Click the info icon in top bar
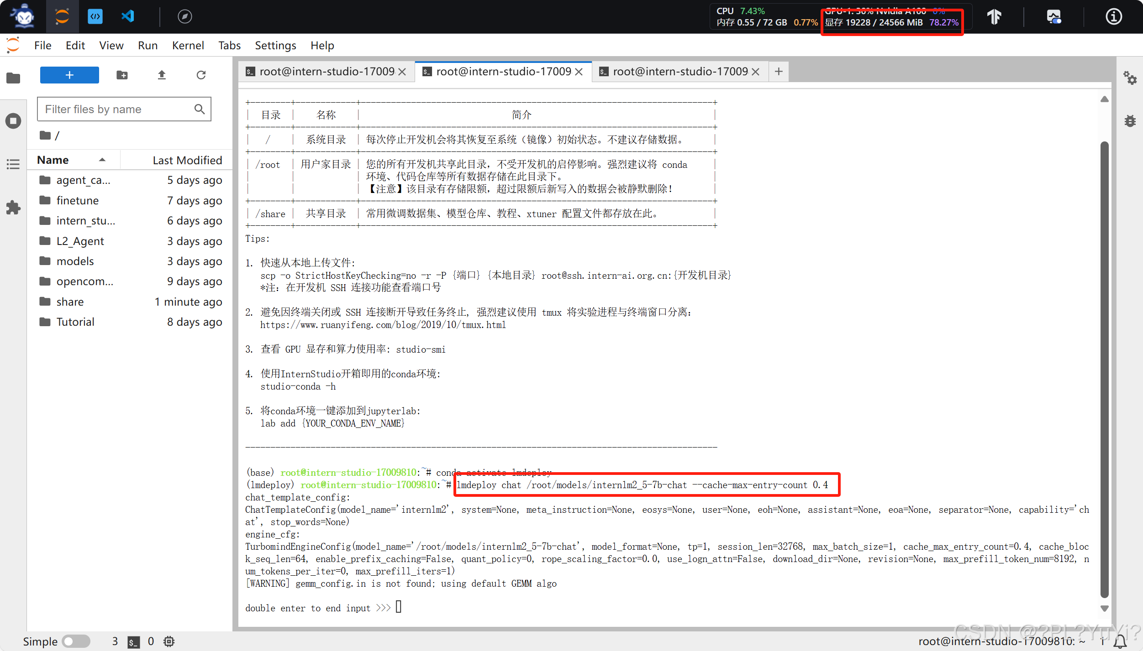 [x=1113, y=16]
